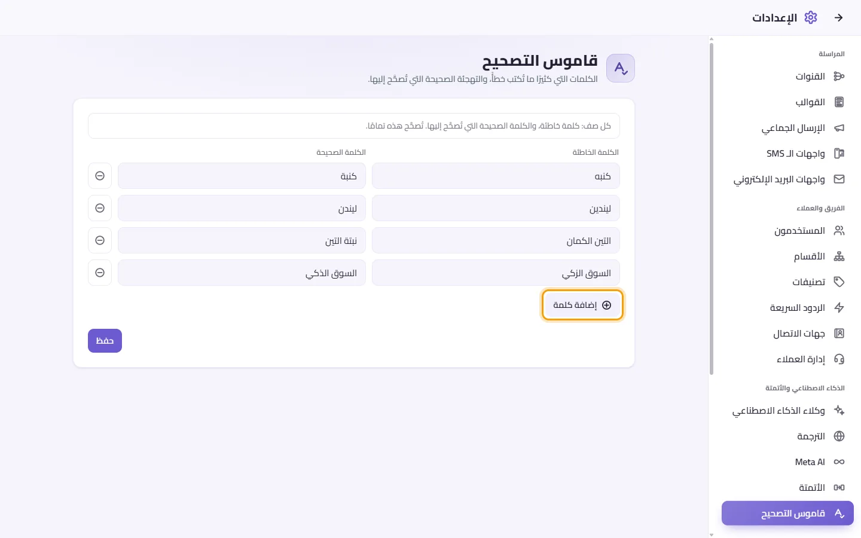Remove the ليندين row with minus button
The height and width of the screenshot is (538, 861).
click(100, 208)
